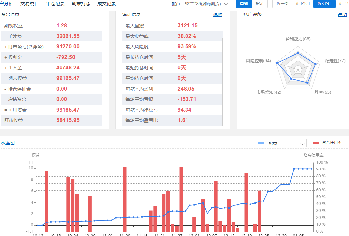349x236 pixels.
Task: Toggle the red 资金使用率 legend swatch
Action: pyautogui.click(x=316, y=143)
